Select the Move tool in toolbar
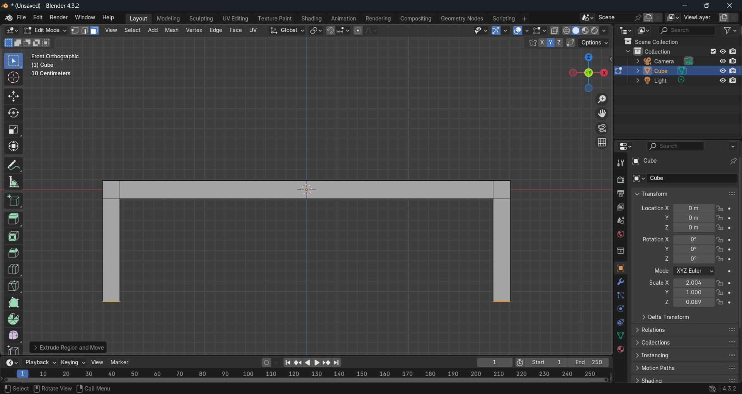This screenshot has height=394, width=742. (x=14, y=96)
